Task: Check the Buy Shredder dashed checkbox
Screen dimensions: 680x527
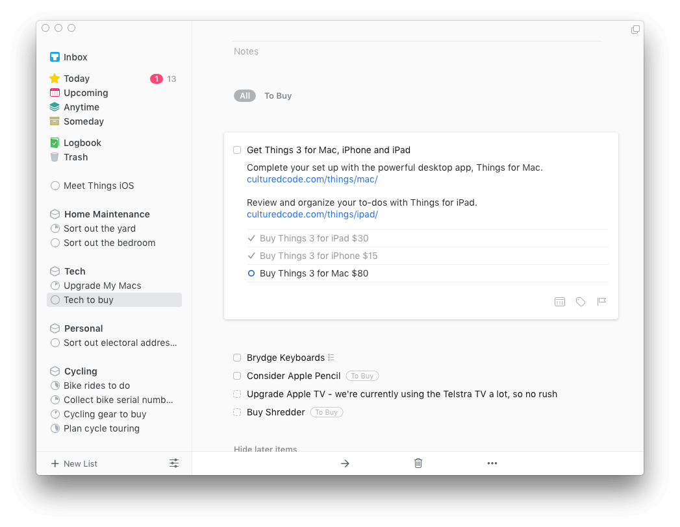Action: [x=237, y=412]
